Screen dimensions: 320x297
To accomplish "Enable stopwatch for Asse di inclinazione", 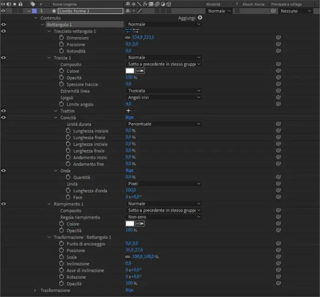I will point(61,270).
